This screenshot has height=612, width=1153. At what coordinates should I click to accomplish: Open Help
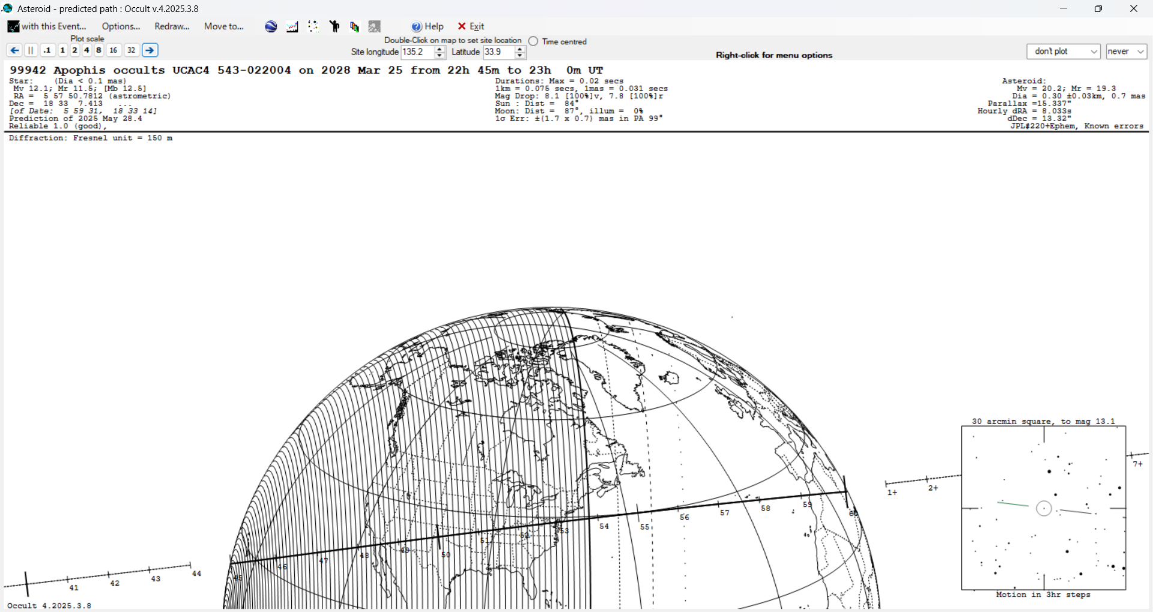[428, 26]
